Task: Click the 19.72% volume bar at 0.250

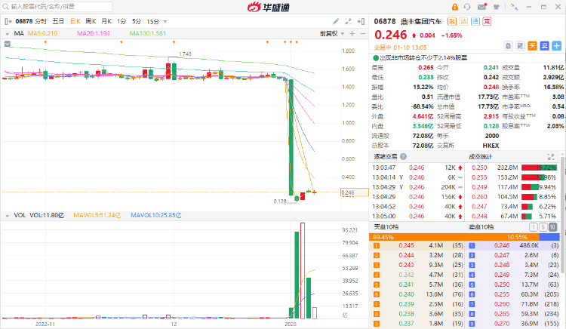Action: coord(540,168)
